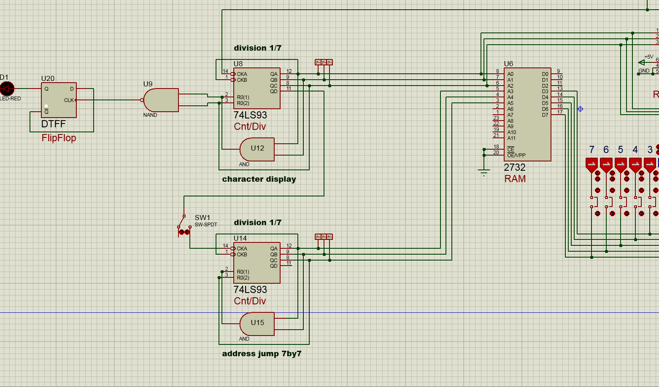Toggle logic state input labeled 5

click(x=621, y=165)
